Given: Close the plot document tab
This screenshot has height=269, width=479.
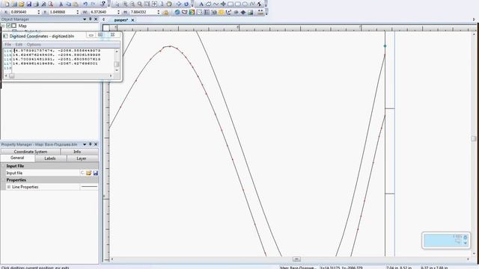Looking at the screenshot, I should click(132, 20).
